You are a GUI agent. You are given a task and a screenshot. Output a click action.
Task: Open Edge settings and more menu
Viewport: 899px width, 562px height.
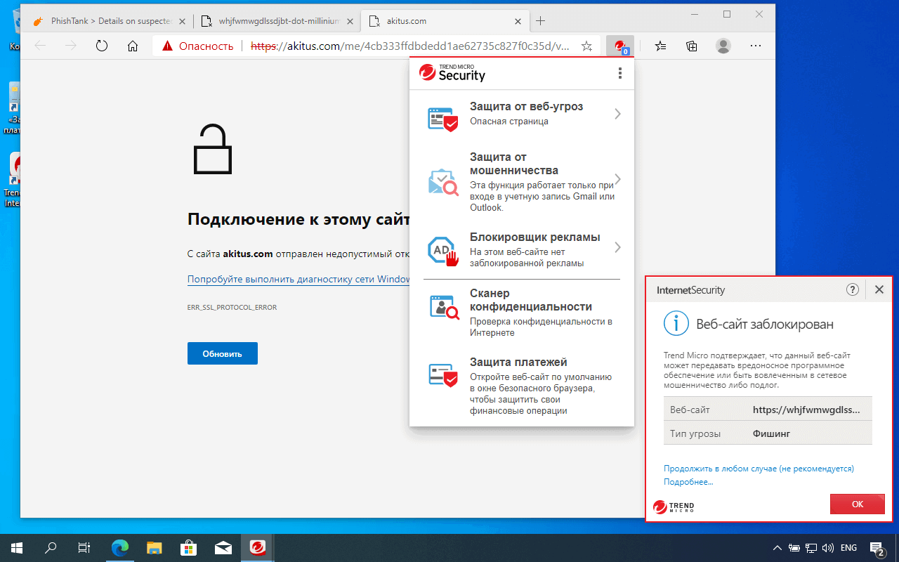[x=756, y=46]
